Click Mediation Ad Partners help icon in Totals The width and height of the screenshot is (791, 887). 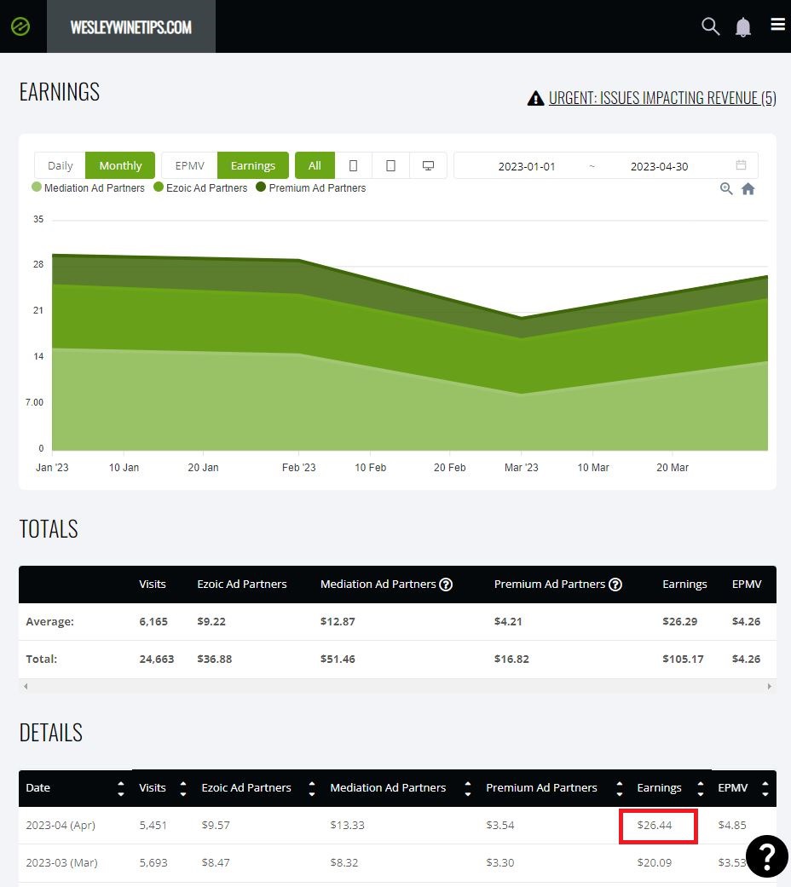pyautogui.click(x=446, y=585)
